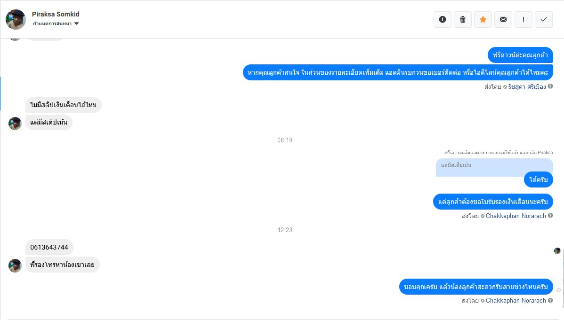Click the spam report exclamation circle icon
This screenshot has width=564, height=320.
click(x=443, y=19)
